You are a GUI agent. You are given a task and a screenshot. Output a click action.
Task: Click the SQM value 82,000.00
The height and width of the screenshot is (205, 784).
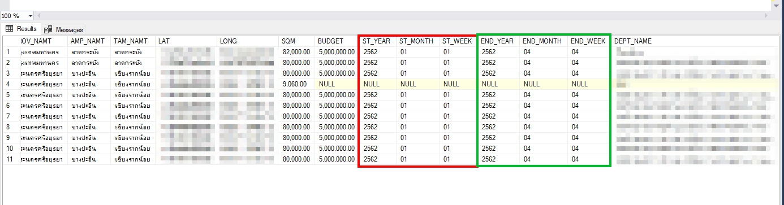click(297, 52)
